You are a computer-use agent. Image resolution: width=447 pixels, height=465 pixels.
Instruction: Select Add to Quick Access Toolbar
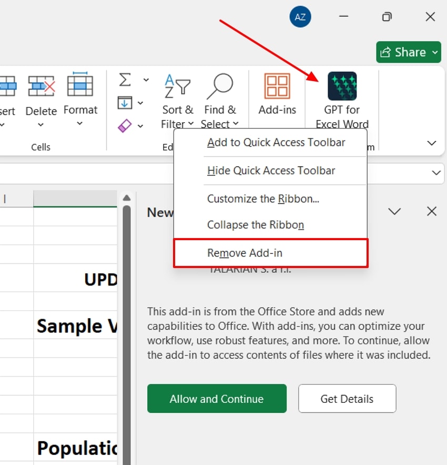(277, 142)
